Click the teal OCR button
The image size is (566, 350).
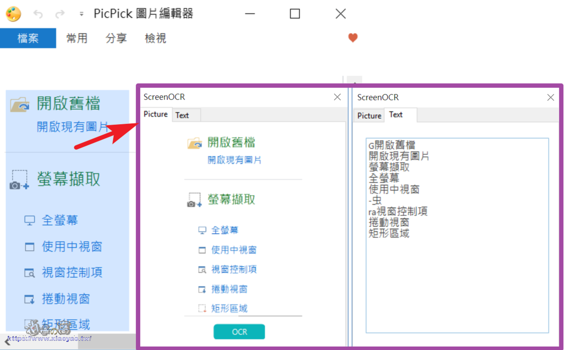pyautogui.click(x=239, y=332)
